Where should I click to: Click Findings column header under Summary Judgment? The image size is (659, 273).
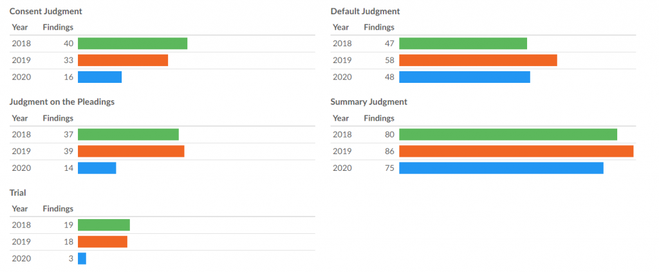pos(379,118)
